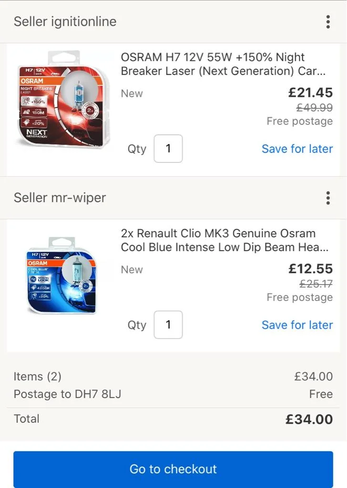This screenshot has height=488, width=347.
Task: Open OSRAM H7 Night Breaker Laser listing title
Action: coord(223,64)
